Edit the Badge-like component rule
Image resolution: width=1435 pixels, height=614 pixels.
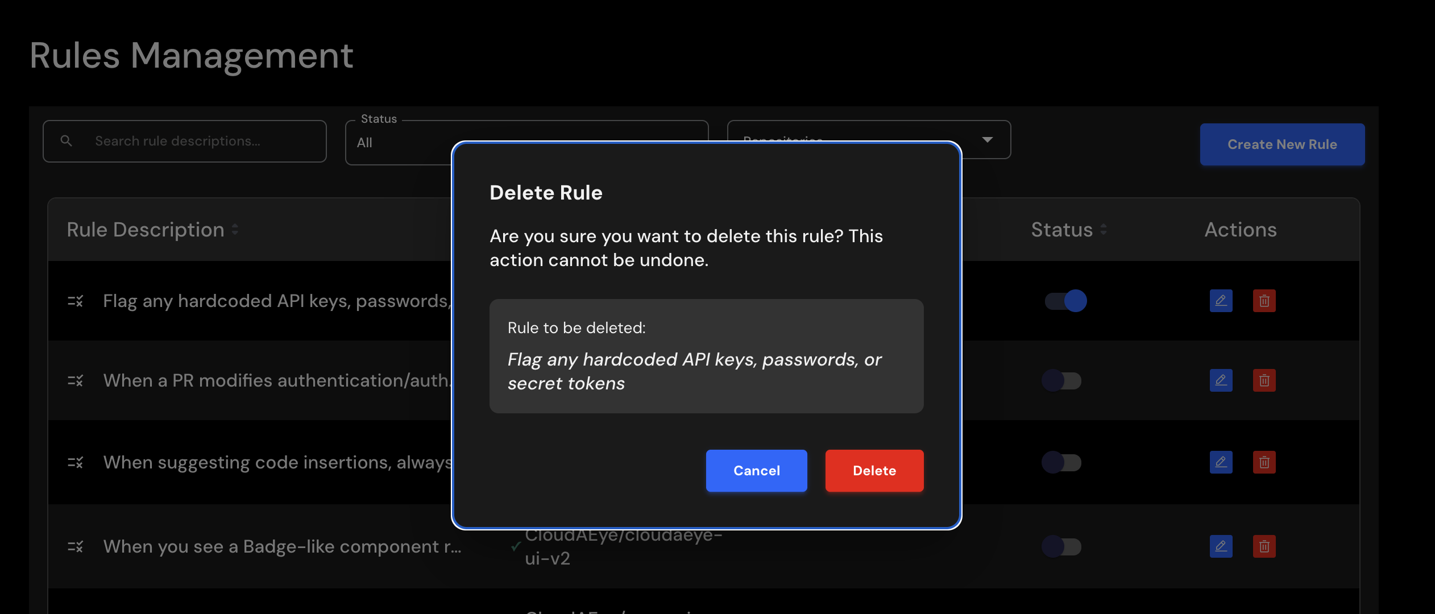1220,546
